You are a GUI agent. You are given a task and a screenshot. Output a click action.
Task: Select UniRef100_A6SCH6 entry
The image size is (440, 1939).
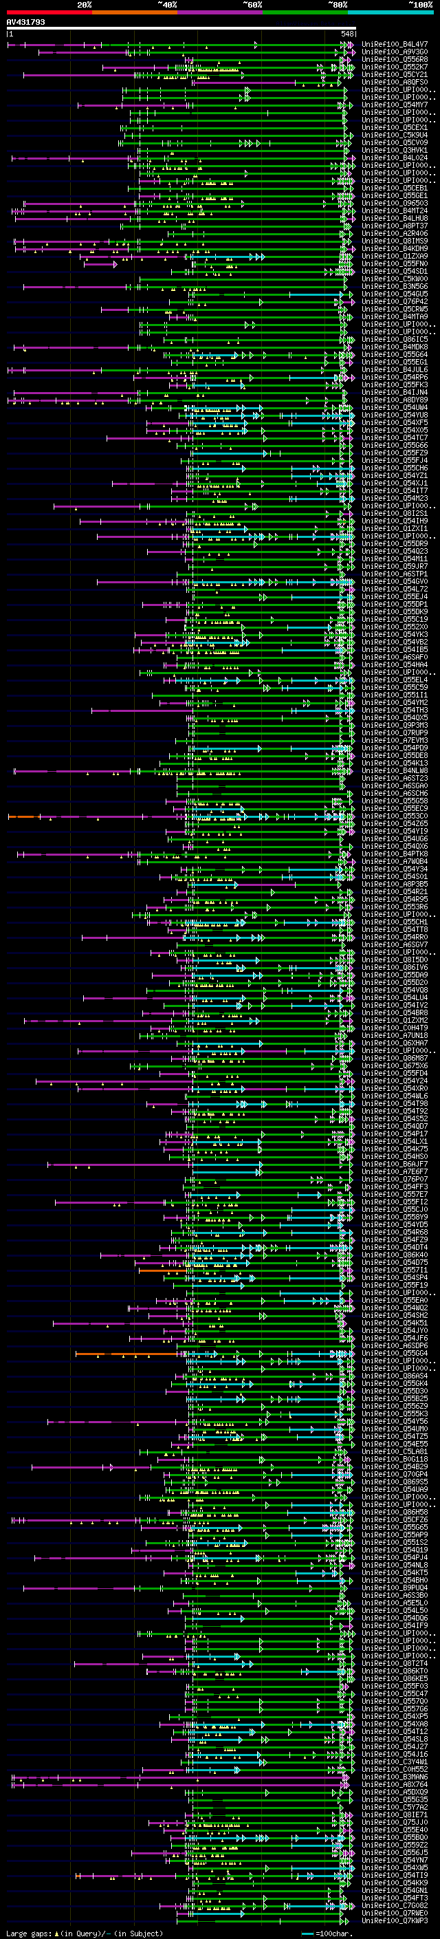click(x=395, y=793)
